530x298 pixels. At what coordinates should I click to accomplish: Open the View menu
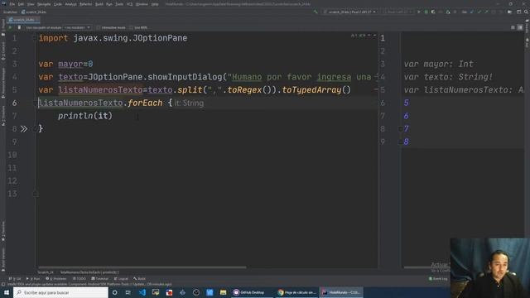tap(31, 4)
